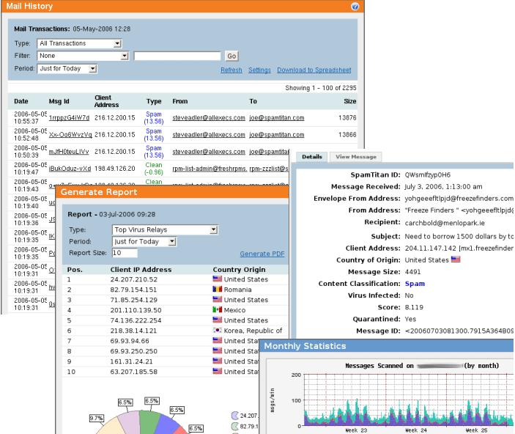The image size is (515, 434).
Task: Click the United States flag for 24.207.210.52
Action: click(217, 279)
